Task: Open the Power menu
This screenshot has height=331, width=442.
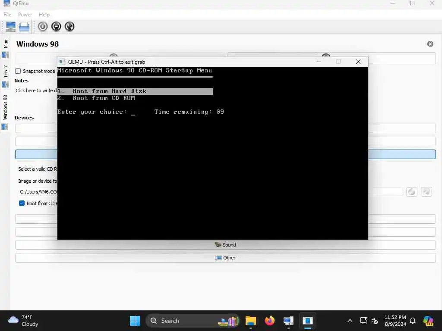Action: (25, 14)
